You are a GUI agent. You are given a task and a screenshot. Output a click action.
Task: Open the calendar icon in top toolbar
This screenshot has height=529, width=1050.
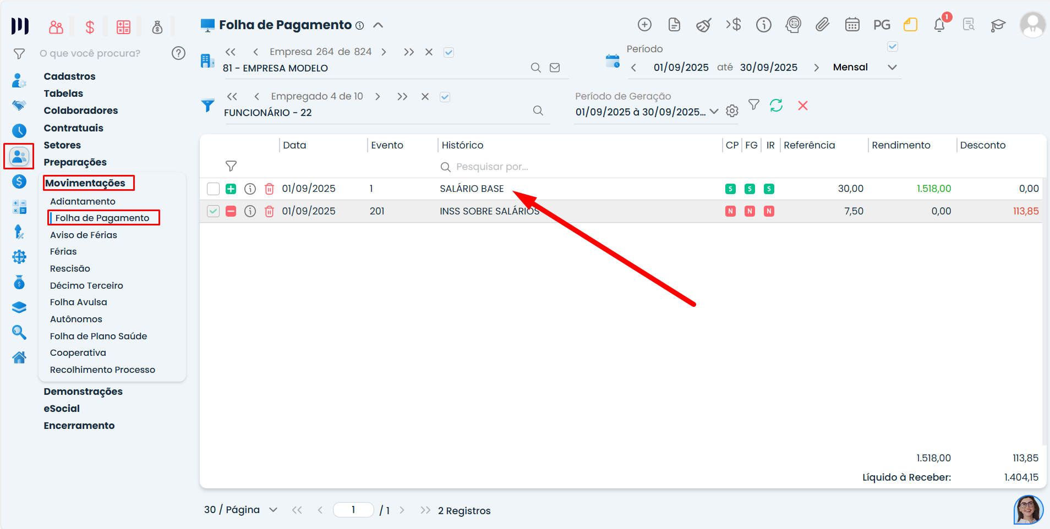click(x=852, y=25)
